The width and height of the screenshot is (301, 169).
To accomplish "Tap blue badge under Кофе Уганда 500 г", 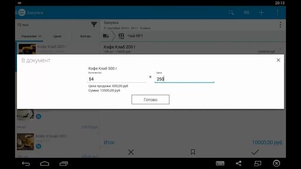I will click(39, 146).
